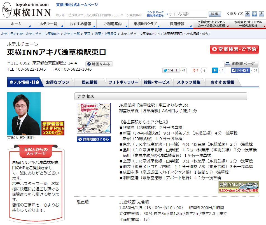Click the アクセス section header
This screenshot has height=225, width=266.
161,96
